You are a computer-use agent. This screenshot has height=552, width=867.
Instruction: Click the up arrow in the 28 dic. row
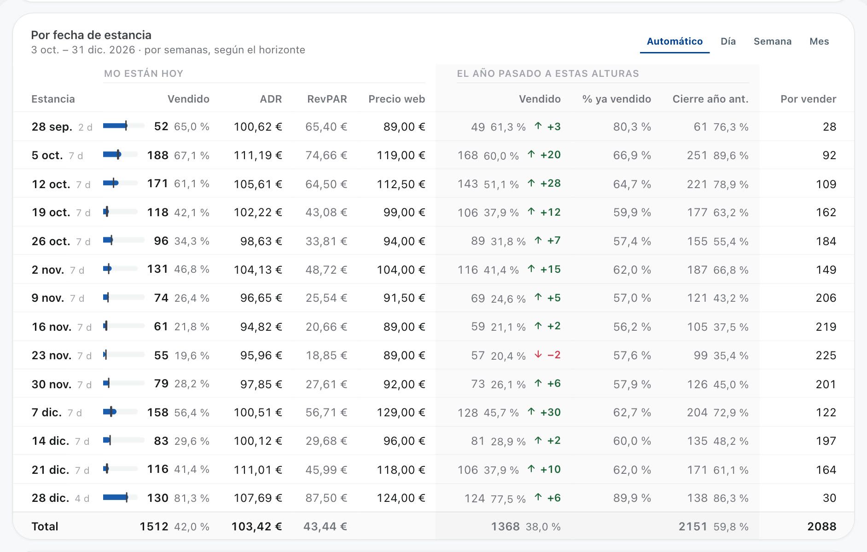click(x=538, y=498)
